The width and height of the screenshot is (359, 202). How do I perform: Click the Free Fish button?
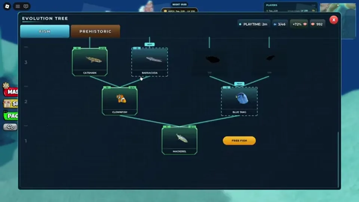tap(239, 141)
